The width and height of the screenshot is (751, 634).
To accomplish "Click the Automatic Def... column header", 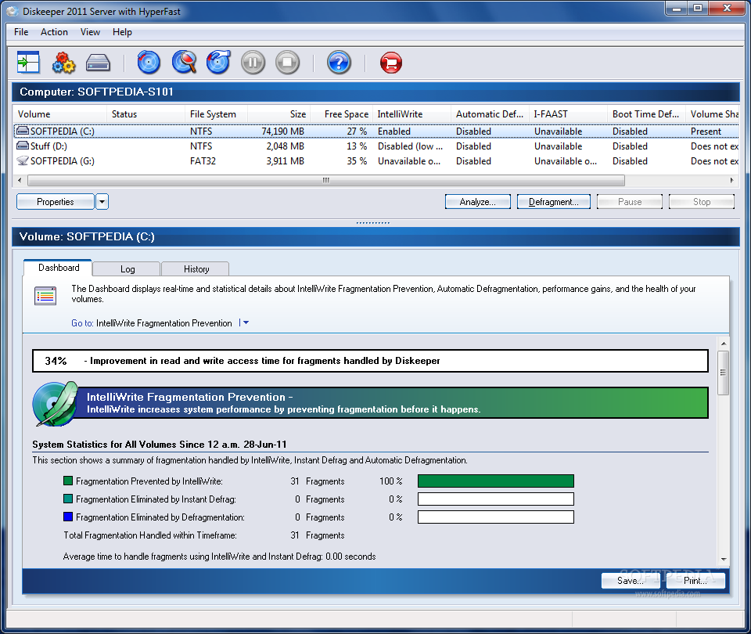I will (x=490, y=114).
